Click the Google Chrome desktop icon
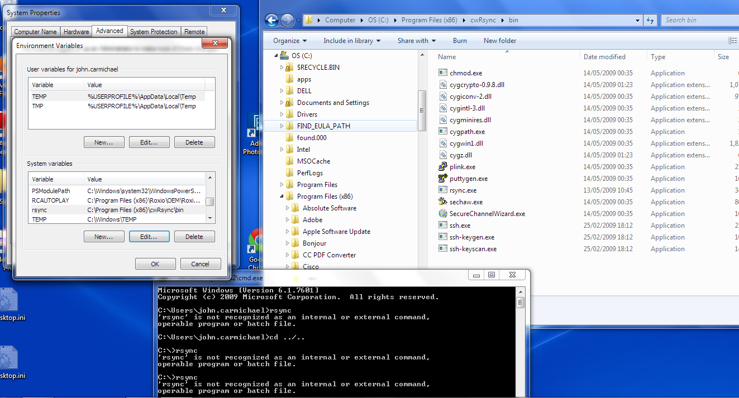This screenshot has width=739, height=398. point(255,240)
